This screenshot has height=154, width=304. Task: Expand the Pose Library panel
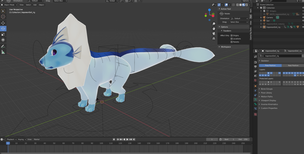pos(266,93)
